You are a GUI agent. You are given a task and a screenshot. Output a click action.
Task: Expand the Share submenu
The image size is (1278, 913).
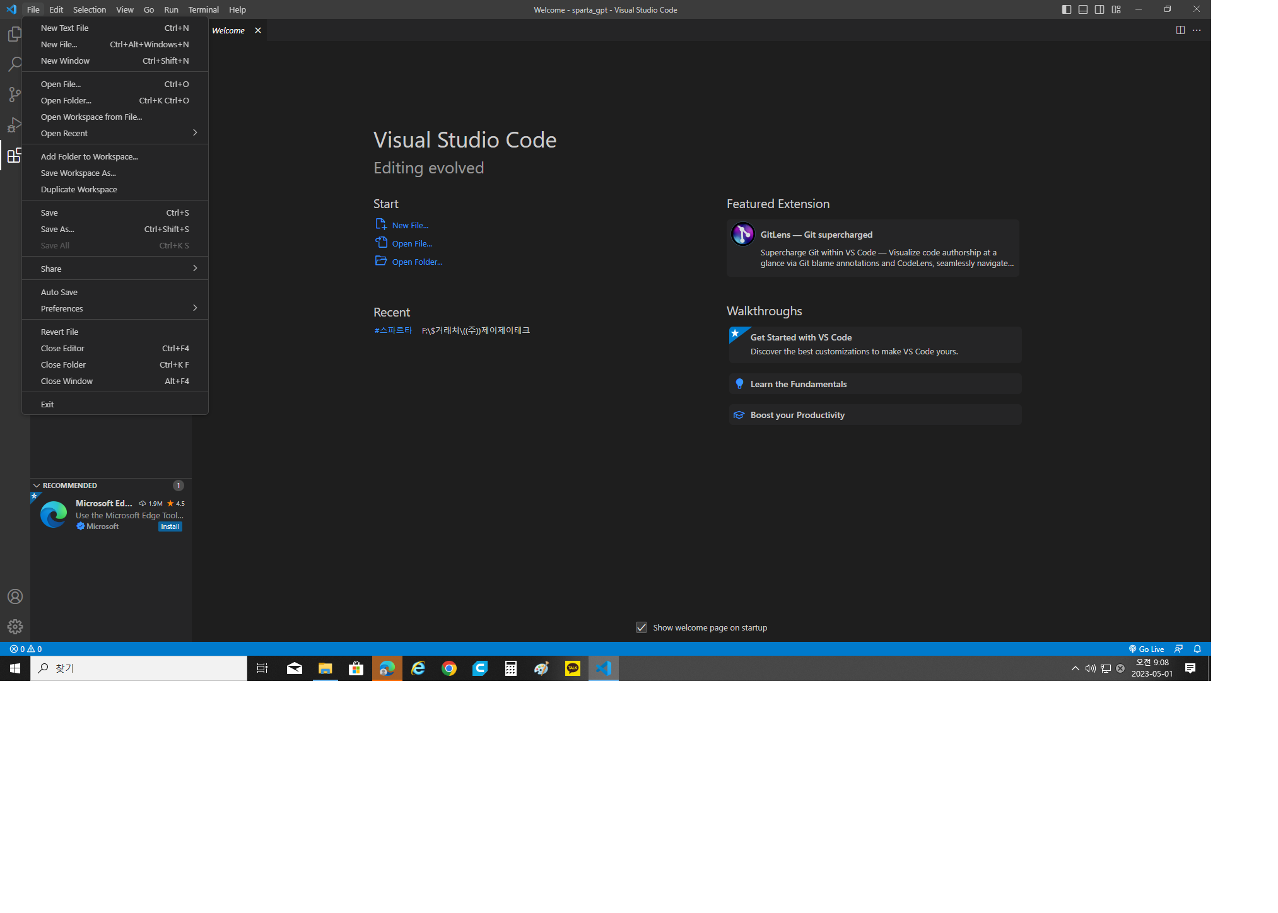click(115, 269)
